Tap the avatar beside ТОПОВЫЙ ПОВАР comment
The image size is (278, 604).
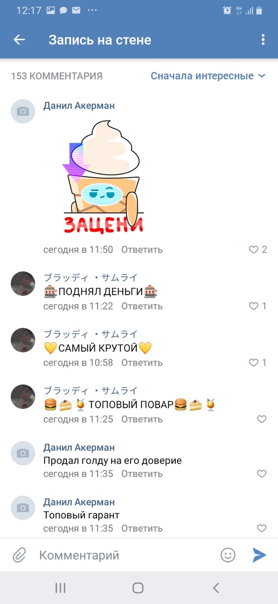[23, 397]
